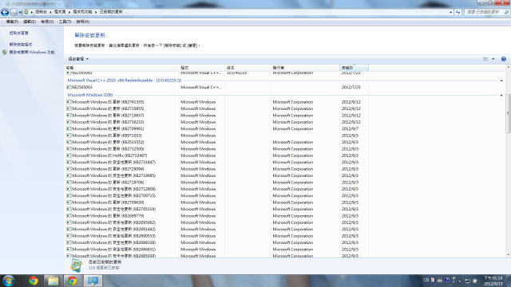Screen dimensions: 511x287
Task: Click Microsoft Visual C++ 2010 x86 Redistributable header
Action: pyautogui.click(x=125, y=81)
